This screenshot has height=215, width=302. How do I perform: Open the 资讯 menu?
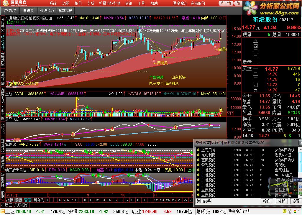[129, 3]
